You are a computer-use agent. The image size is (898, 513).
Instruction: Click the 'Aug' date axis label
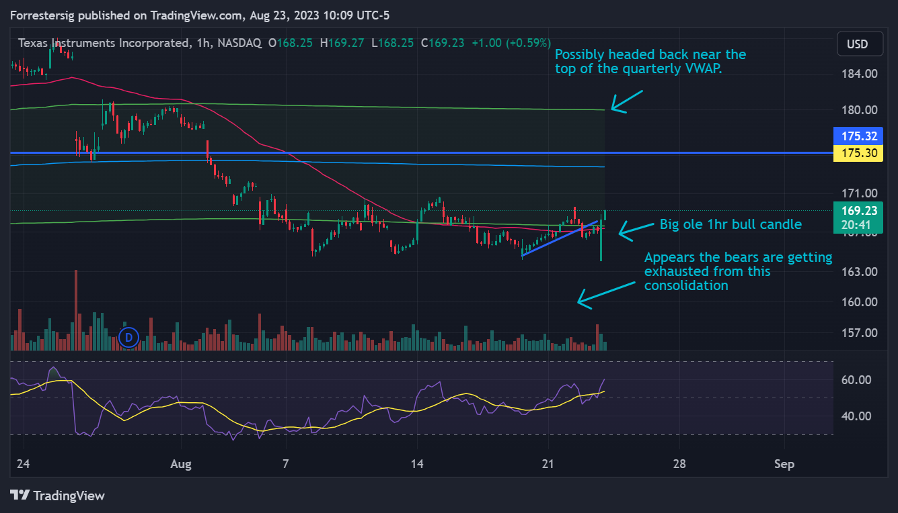pyautogui.click(x=181, y=464)
